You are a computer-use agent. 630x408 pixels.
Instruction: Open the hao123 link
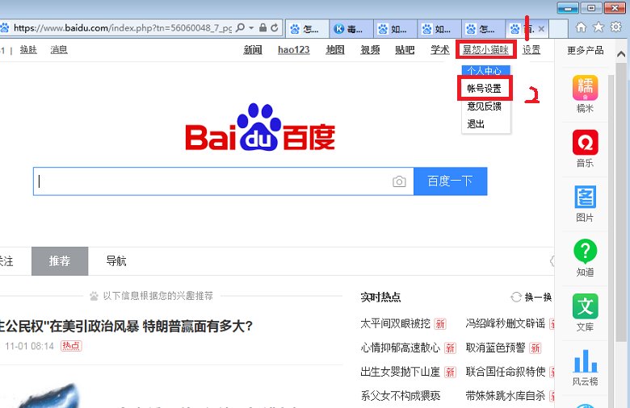pos(294,50)
